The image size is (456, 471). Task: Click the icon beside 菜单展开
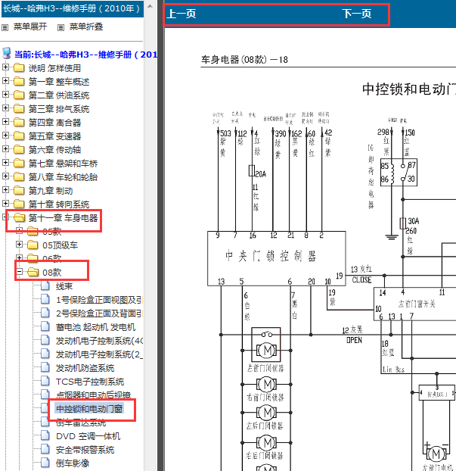pos(5,27)
